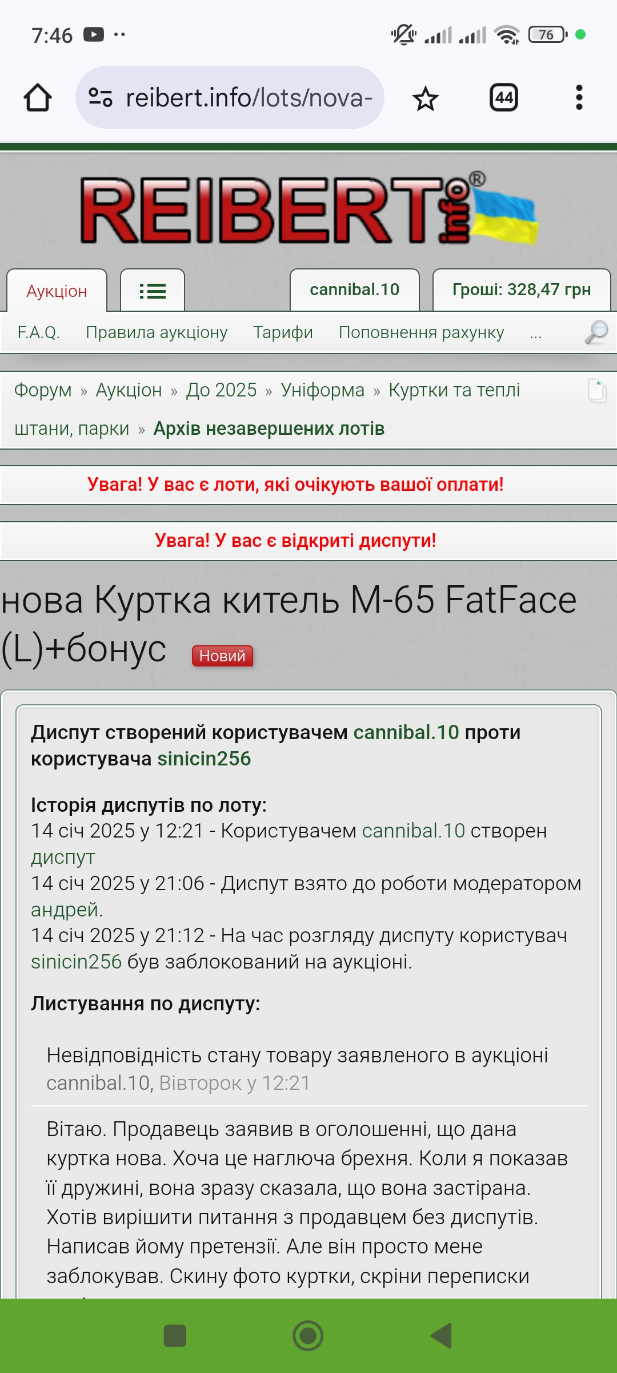Tap the battery indicator showing 76
The height and width of the screenshot is (1373, 617).
tap(548, 35)
